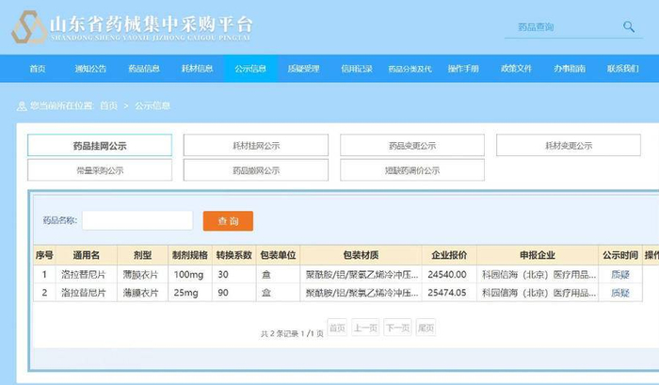Click the 申报企业 column header
The height and width of the screenshot is (385, 659).
pos(538,255)
